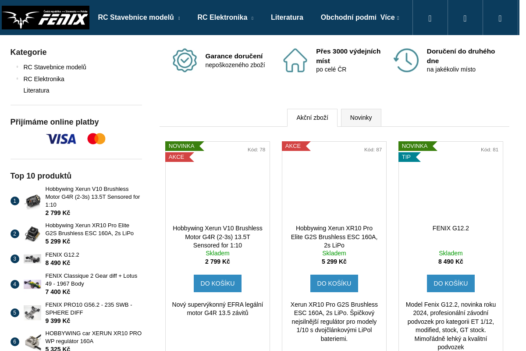Click the guaranteed delivery badge icon
Viewport: 526px width, 351px height.
185,60
